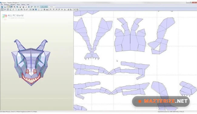The height and width of the screenshot is (114, 197).
Task: Click the first zoom magnifier icon
Action: tap(15, 7)
